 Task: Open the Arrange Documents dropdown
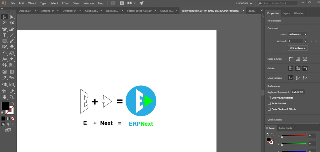(x=131, y=3)
